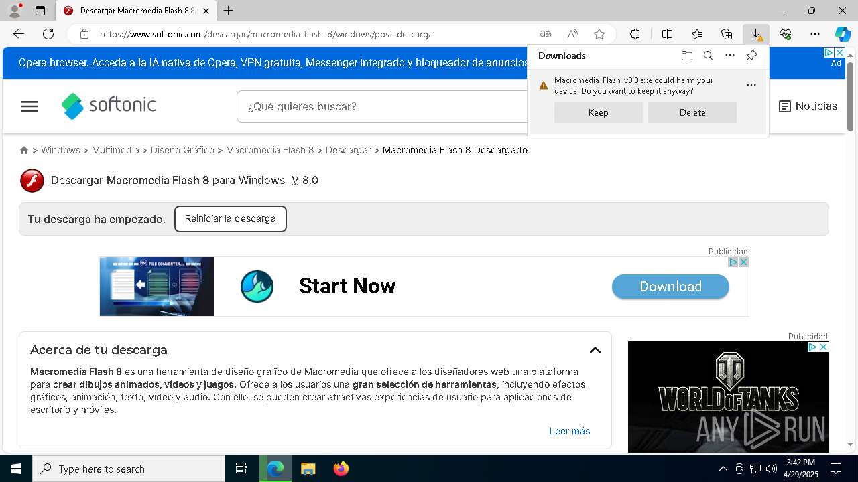
Task: Click the File Converter ad thumbnail
Action: (157, 287)
